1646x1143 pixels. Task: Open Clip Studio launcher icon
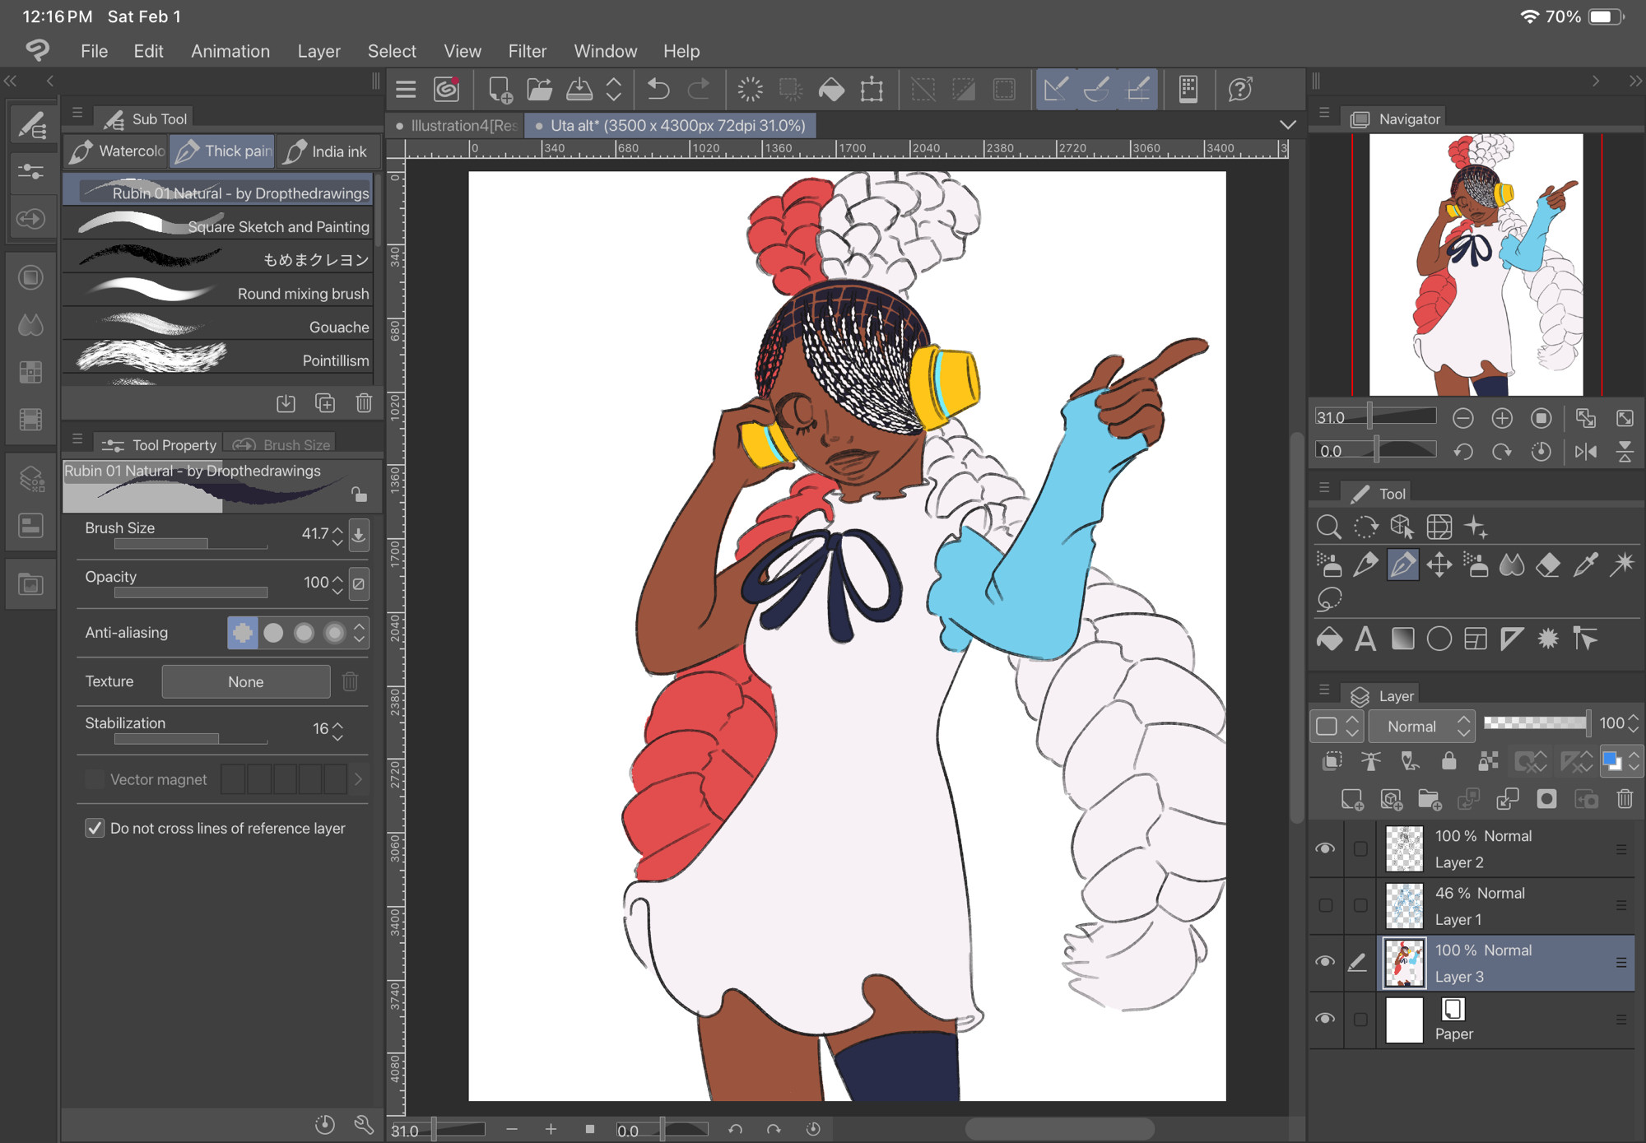pyautogui.click(x=447, y=89)
